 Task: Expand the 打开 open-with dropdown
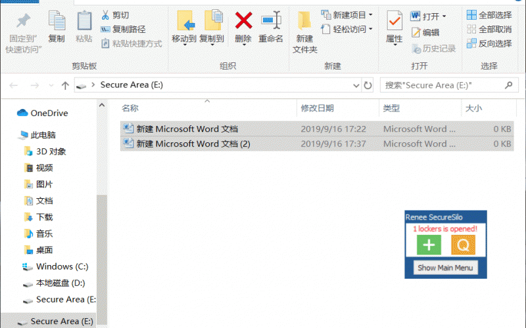444,16
